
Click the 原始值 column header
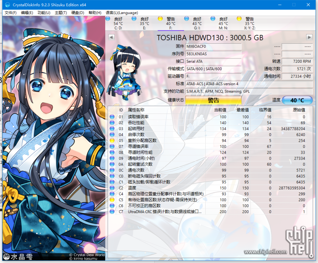(299, 110)
